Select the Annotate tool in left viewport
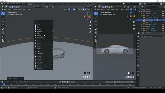This screenshot has height=93, width=165. tap(3, 37)
